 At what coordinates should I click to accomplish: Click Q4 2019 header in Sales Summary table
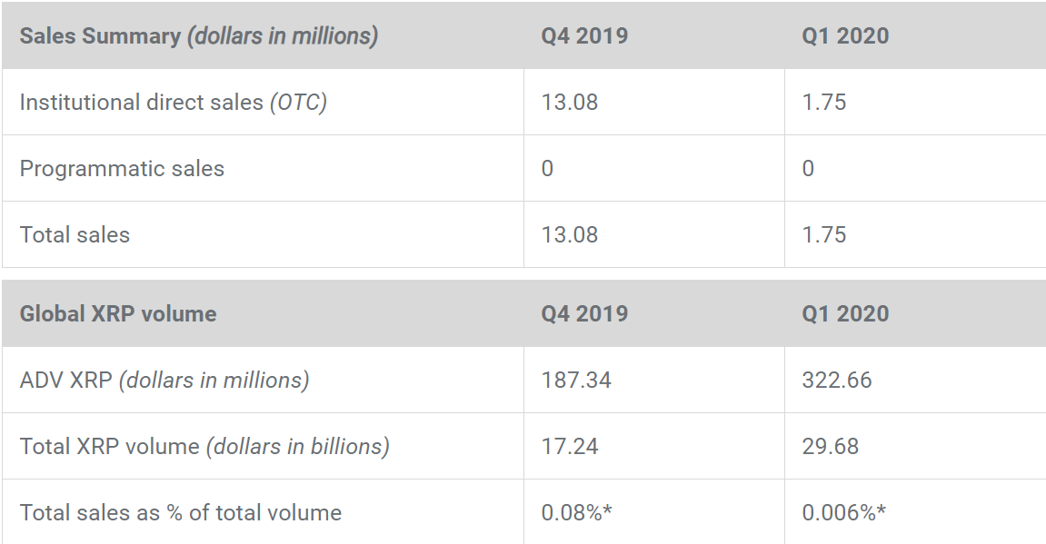[584, 36]
